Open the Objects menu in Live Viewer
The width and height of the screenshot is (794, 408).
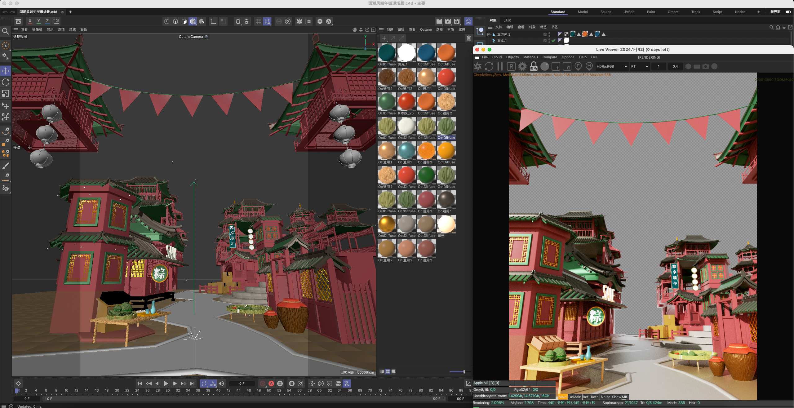pos(512,57)
